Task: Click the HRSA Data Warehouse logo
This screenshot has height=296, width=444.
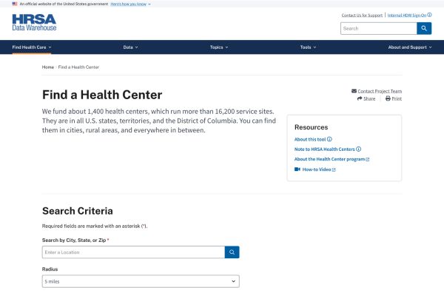Action: [x=34, y=22]
